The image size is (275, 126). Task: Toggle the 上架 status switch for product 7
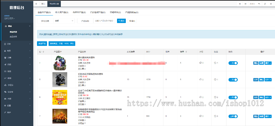pyautogui.click(x=233, y=116)
